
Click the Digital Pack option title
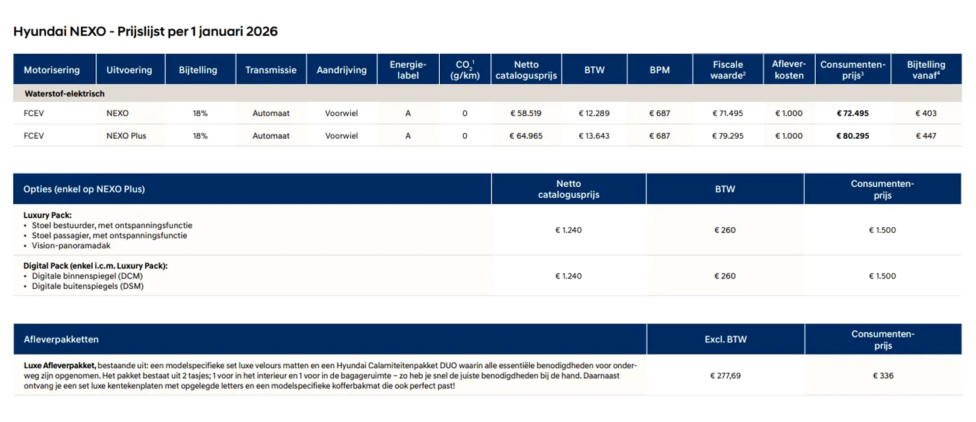(x=95, y=266)
